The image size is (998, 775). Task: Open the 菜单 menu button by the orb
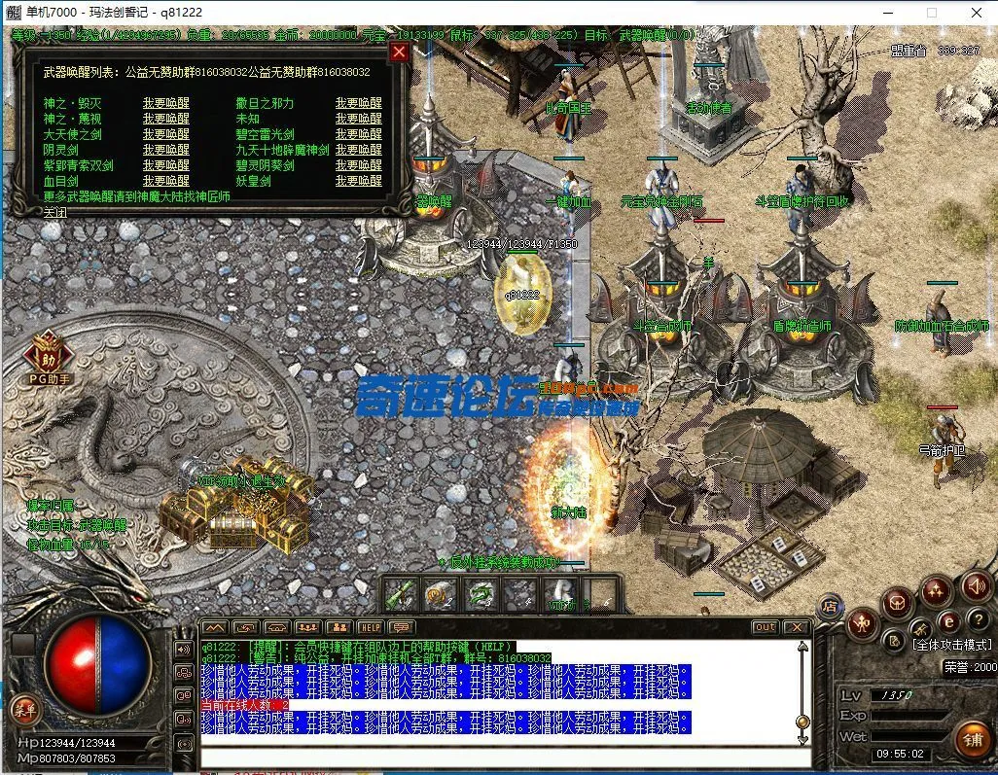24,710
